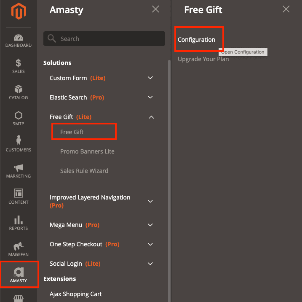This screenshot has width=302, height=302.
Task: Click Free Gift (Lite) solution label
Action: [70, 117]
